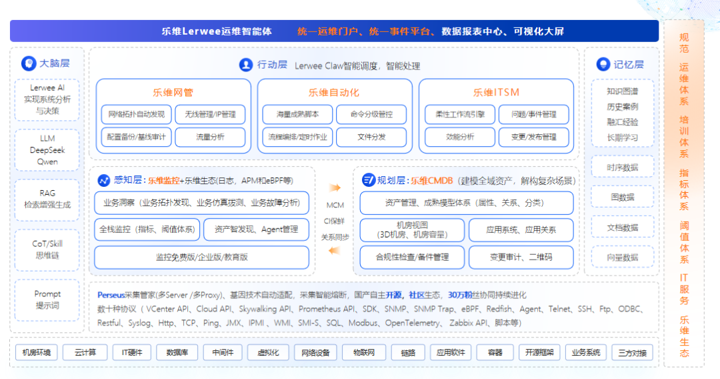
Task: Click the Prompt 提示词 card
Action: (x=47, y=300)
